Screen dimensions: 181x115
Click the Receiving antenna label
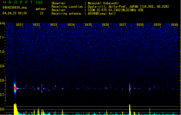point(66,14)
